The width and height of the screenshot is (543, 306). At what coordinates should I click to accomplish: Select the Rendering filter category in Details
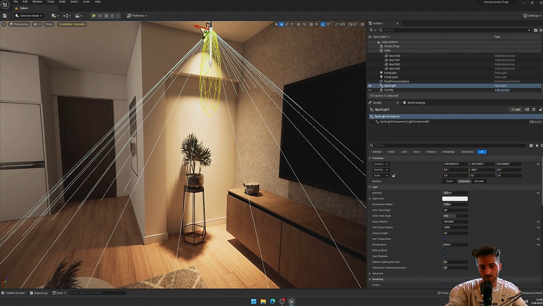448,152
